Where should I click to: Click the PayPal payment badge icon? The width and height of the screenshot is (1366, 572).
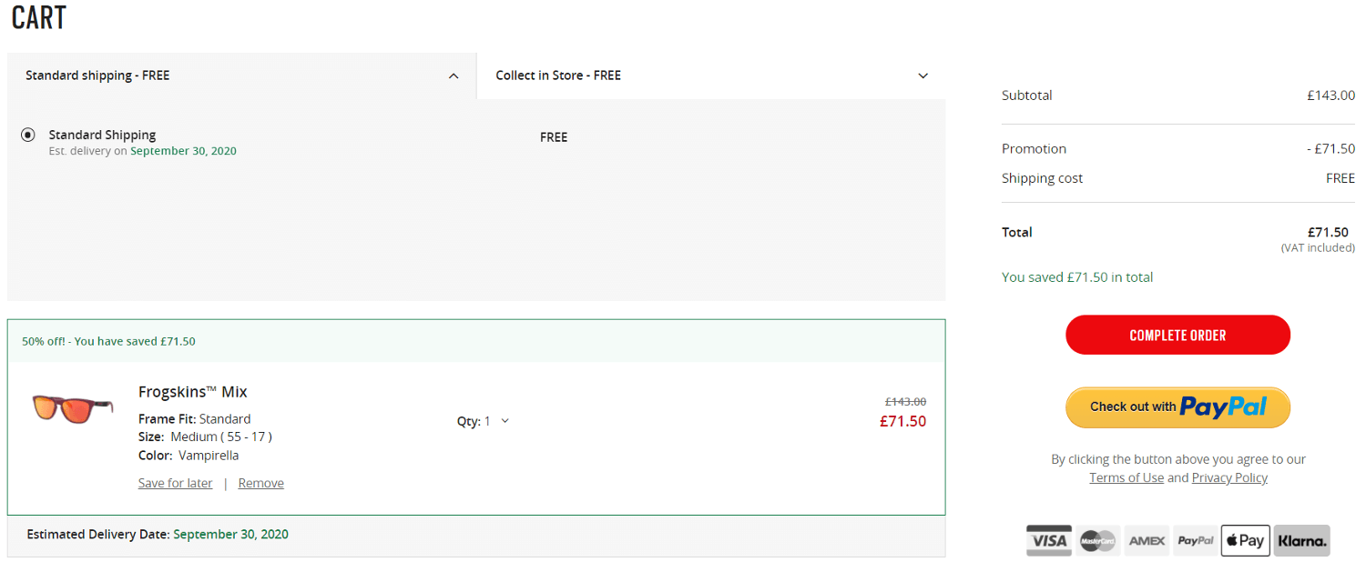tap(1195, 540)
